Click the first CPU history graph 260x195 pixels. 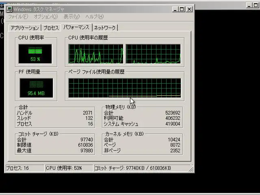coord(96,54)
